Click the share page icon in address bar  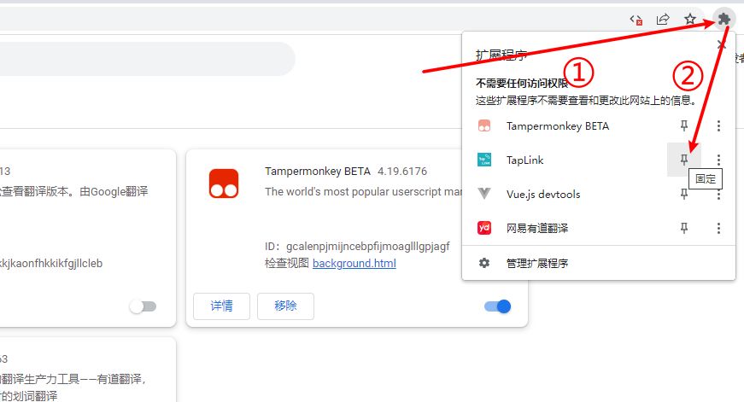662,19
